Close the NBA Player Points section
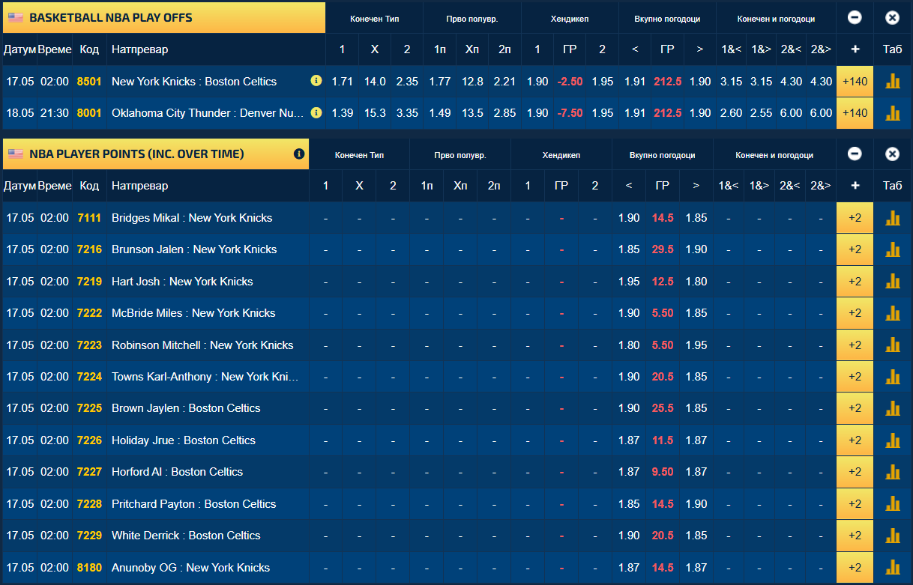Image resolution: width=913 pixels, height=585 pixels. click(892, 154)
